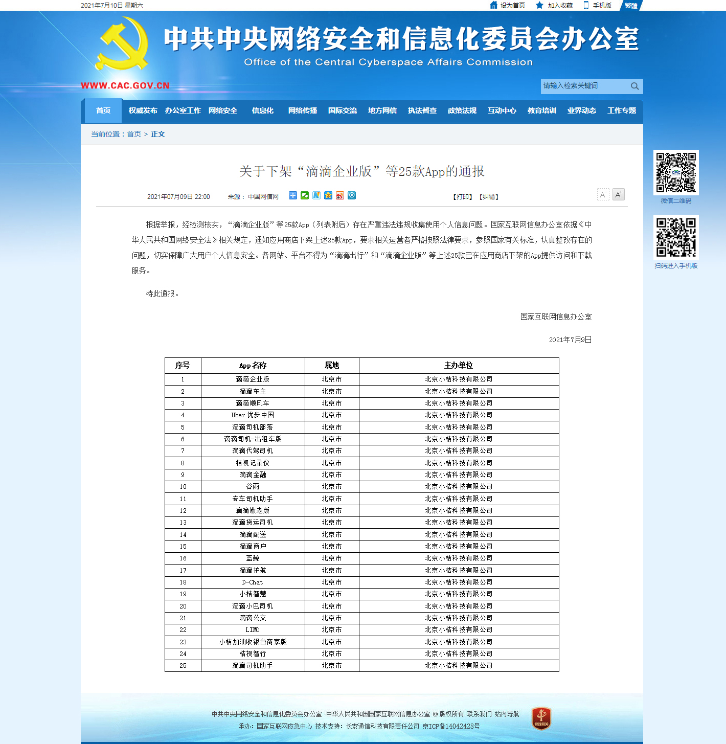Click table cell Uber 优步中国

click(x=253, y=415)
